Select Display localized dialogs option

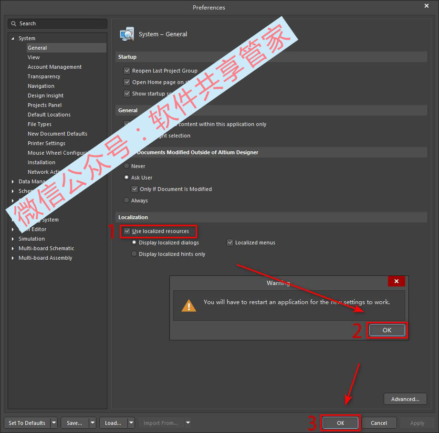[x=134, y=242]
